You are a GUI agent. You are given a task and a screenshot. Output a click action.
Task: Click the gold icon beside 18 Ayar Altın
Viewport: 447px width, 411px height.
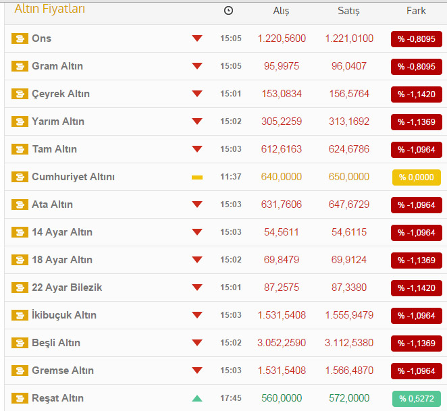(20, 260)
